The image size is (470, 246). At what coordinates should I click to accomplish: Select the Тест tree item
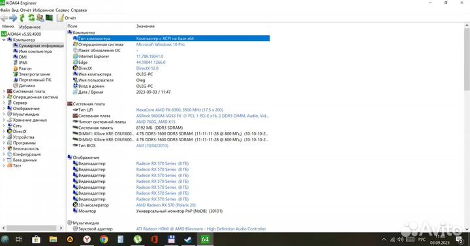point(14,165)
